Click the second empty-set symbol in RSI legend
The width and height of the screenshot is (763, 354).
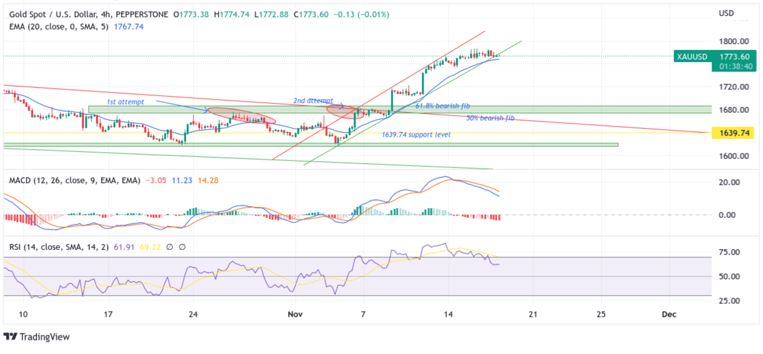(x=182, y=247)
